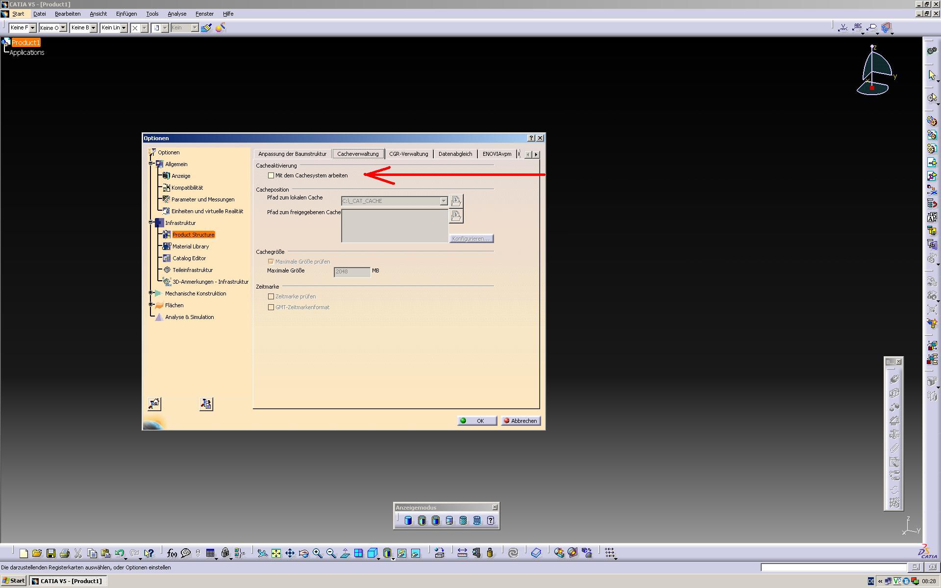Screen dimensions: 941x588
Task: Expand the Mechanische Konstruktion node
Action: (x=151, y=293)
